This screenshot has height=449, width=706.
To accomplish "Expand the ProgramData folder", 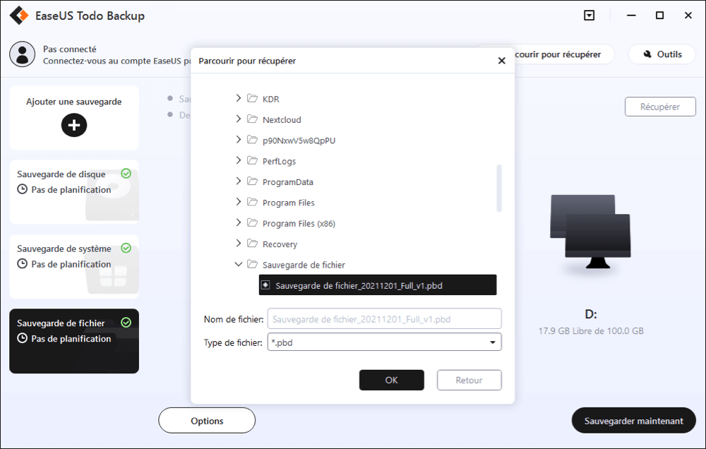I will tap(238, 181).
